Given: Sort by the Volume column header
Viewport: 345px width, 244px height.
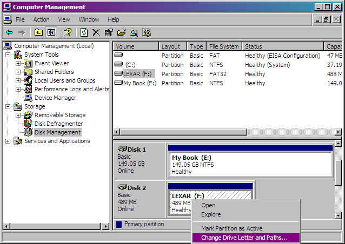Looking at the screenshot, I should [x=136, y=46].
